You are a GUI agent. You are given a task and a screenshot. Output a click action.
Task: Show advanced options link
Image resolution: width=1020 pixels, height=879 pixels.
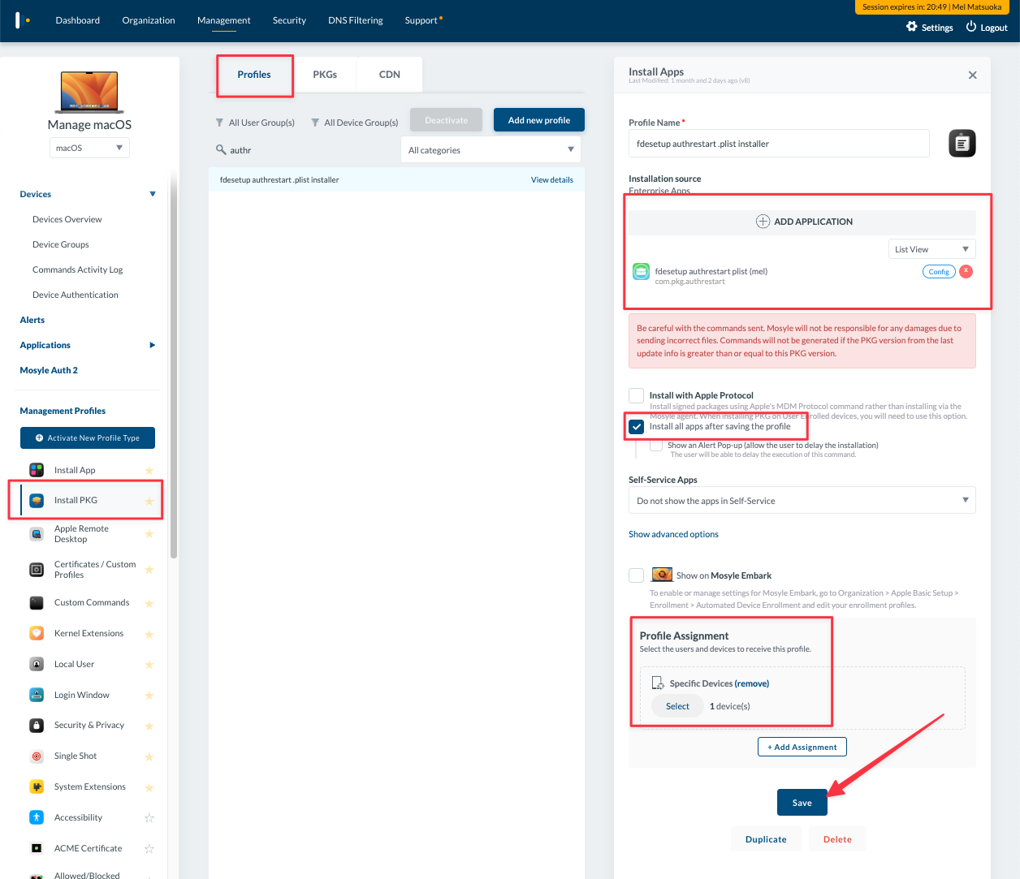tap(673, 534)
